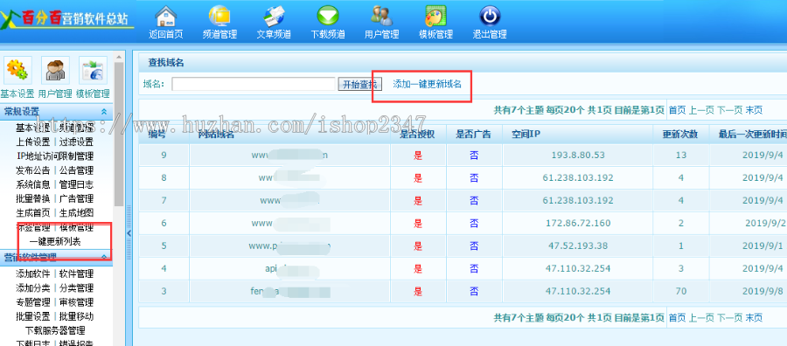Go to 上一页 above the table
This screenshot has width=787, height=346.
tap(701, 110)
